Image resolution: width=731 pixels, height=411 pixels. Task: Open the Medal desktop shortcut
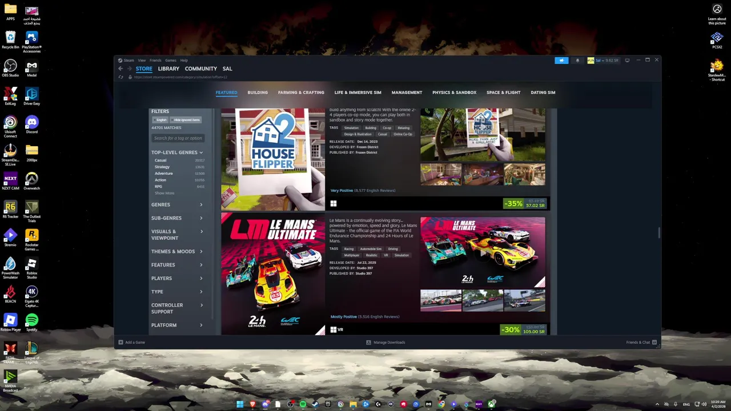[31, 68]
